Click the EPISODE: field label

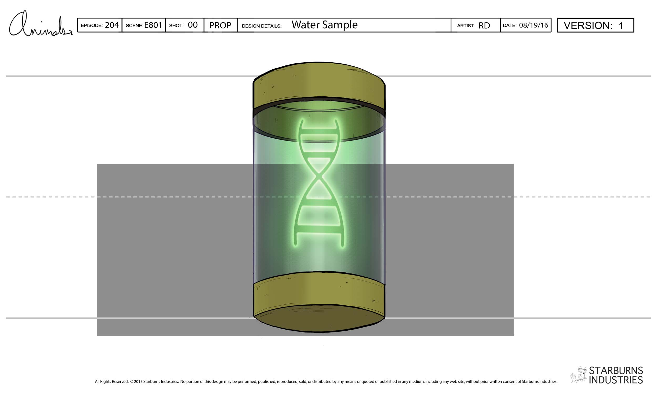(x=92, y=25)
